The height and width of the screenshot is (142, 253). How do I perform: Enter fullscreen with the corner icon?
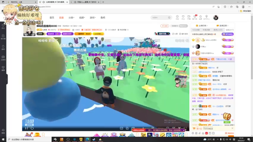185,128
